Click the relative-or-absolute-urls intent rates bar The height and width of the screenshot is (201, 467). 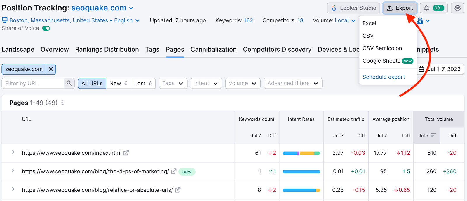click(x=301, y=190)
